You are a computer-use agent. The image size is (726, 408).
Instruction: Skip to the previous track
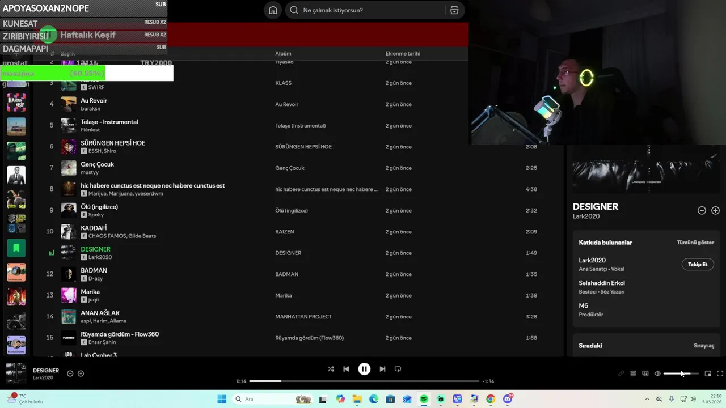click(x=346, y=369)
